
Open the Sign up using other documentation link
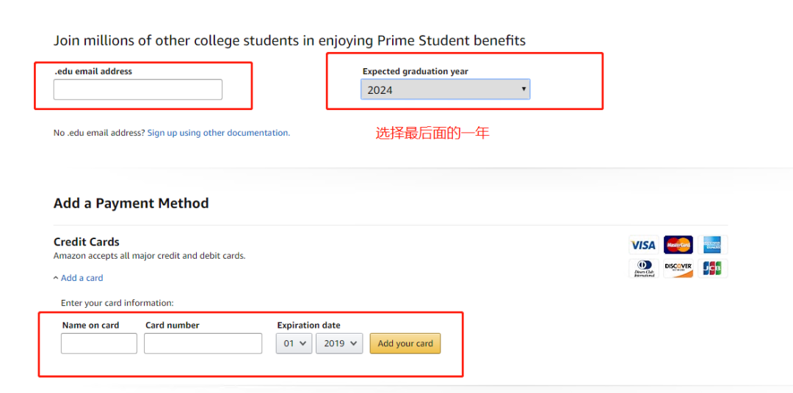218,133
